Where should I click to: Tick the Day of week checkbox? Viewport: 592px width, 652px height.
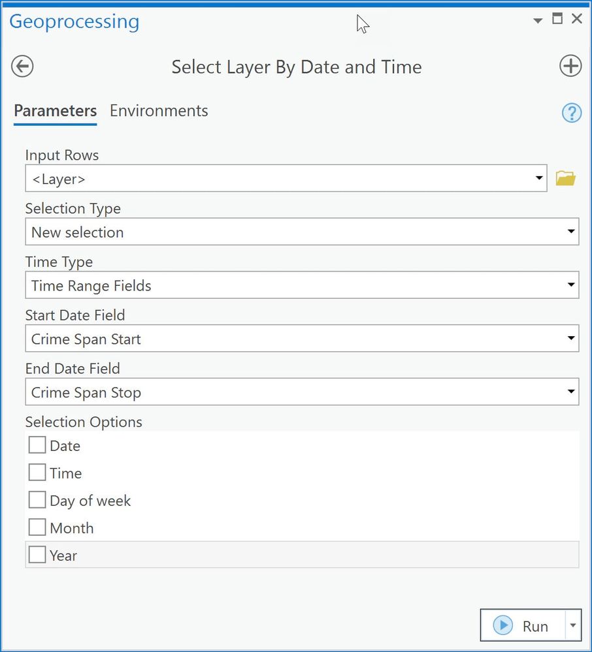38,500
